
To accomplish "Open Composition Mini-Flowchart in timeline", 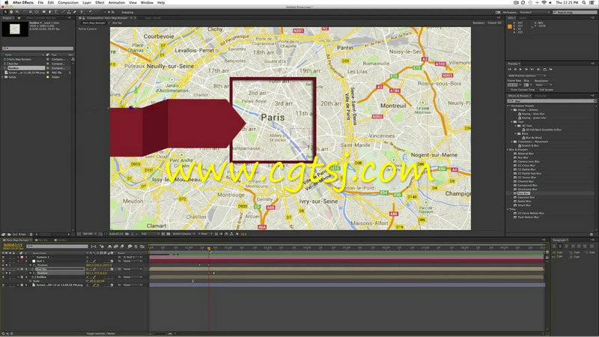I will point(93,246).
